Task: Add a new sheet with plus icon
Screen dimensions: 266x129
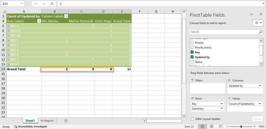Action: tap(66, 121)
